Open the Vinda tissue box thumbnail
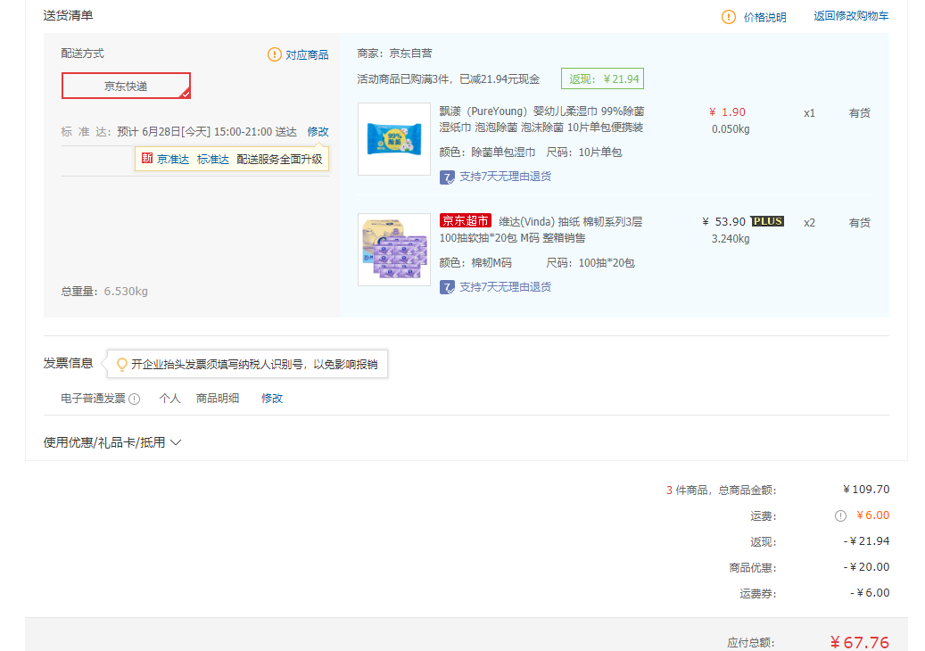This screenshot has width=925, height=651. pyautogui.click(x=394, y=250)
